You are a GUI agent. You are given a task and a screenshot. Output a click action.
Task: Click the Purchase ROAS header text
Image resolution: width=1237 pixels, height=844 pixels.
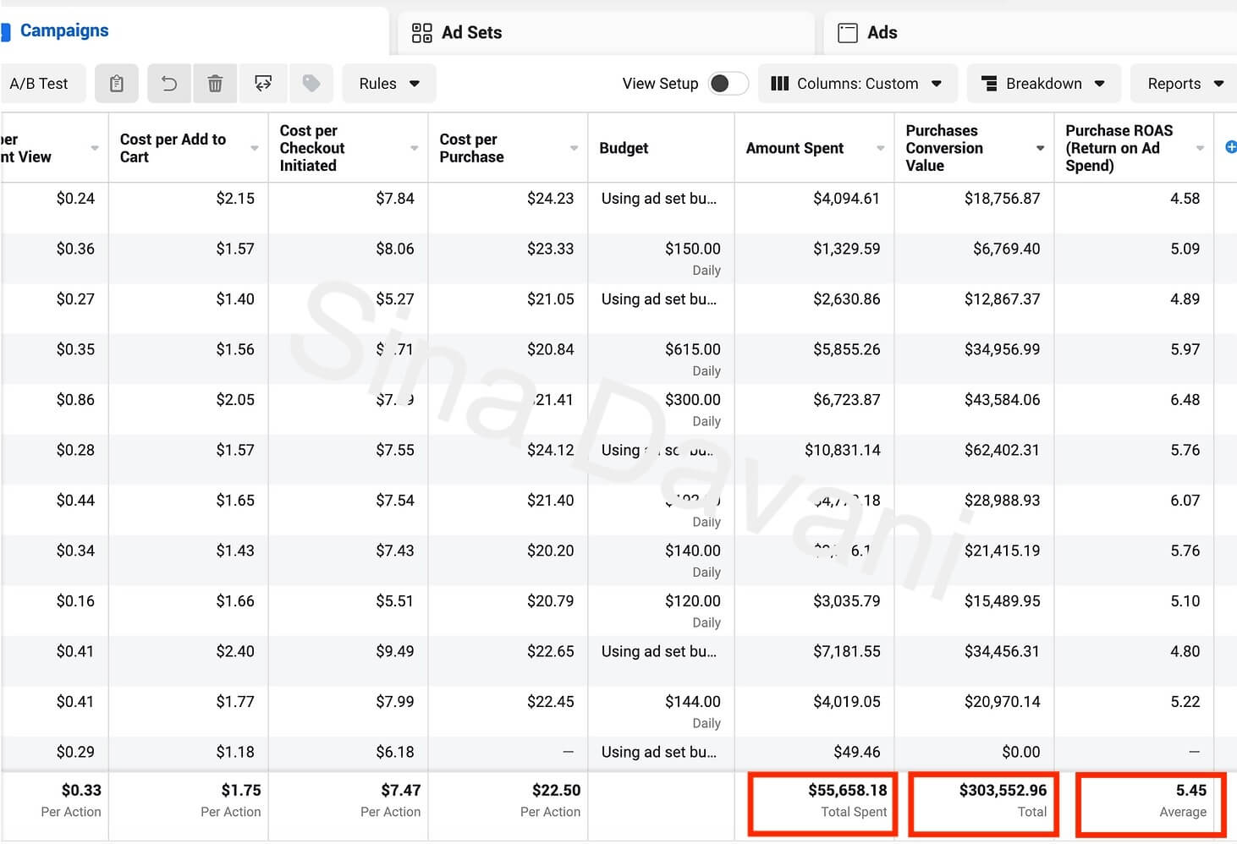(1119, 148)
